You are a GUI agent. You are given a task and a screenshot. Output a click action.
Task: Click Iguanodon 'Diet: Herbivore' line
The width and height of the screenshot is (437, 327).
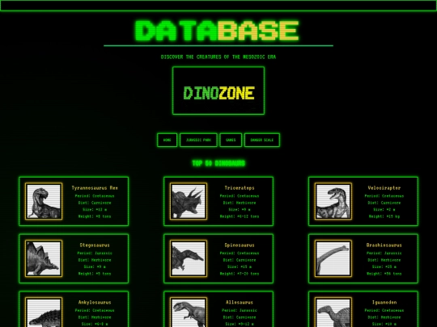click(384, 317)
